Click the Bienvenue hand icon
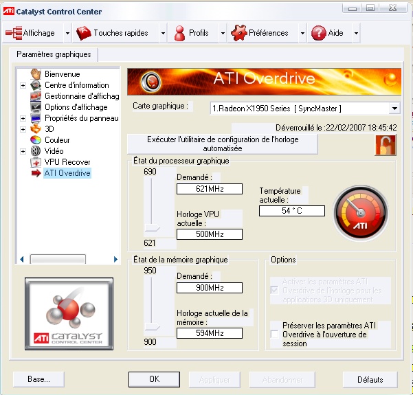413x395 pixels. pos(36,74)
